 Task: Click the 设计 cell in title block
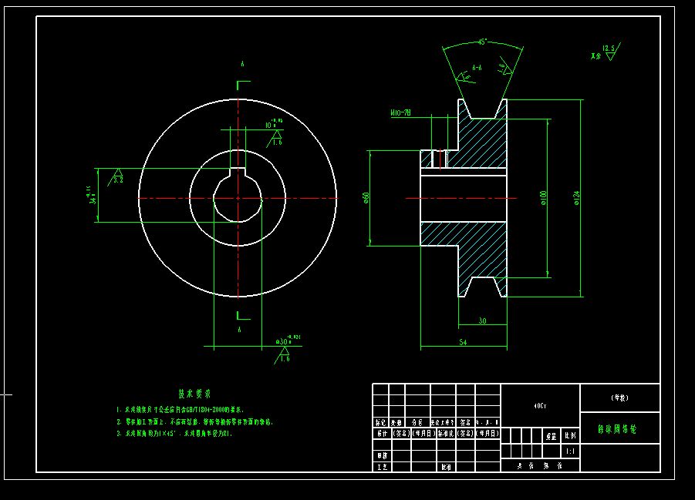point(382,433)
